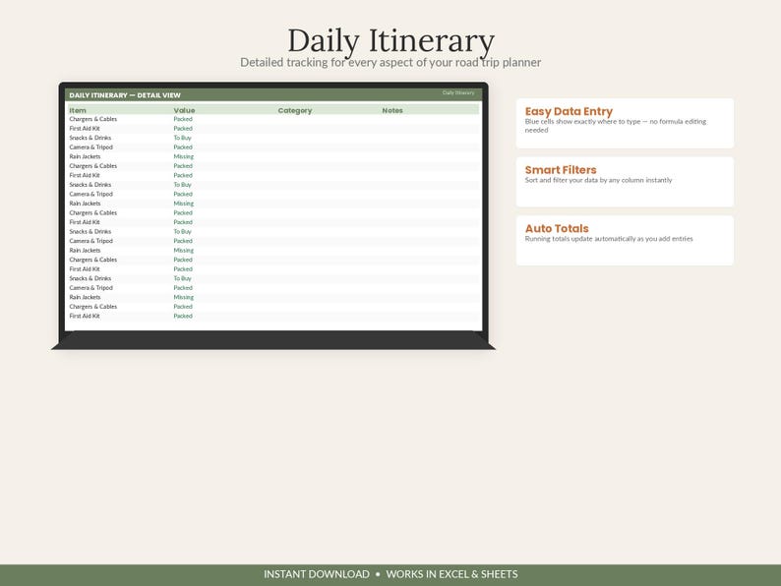The image size is (781, 586).
Task: Click the "Blue cells show exactly where to type" description
Action: pos(616,126)
